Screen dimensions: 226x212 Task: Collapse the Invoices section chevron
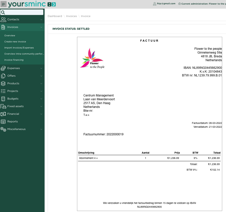41,27
